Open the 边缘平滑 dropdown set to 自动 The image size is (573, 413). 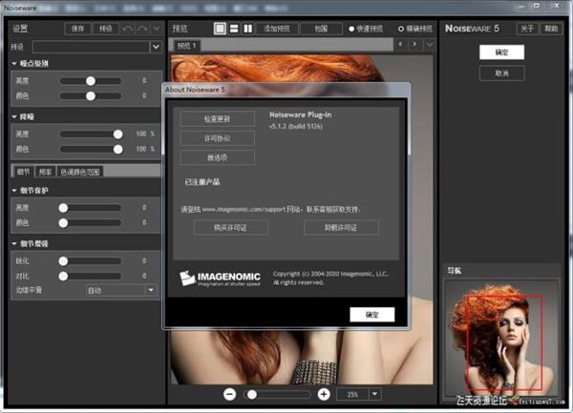pos(150,290)
